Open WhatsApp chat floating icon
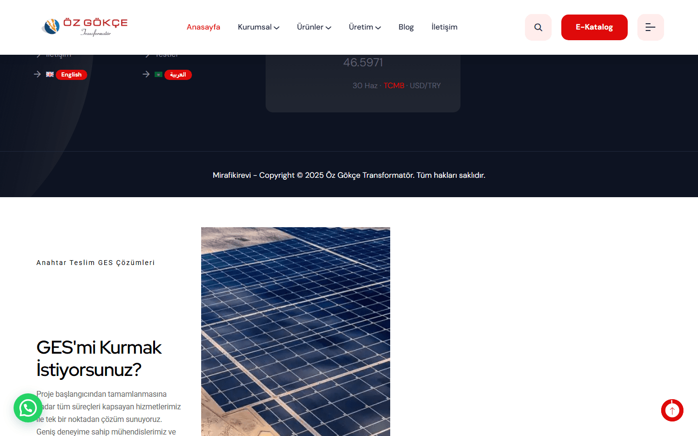The height and width of the screenshot is (436, 698). coord(28,408)
